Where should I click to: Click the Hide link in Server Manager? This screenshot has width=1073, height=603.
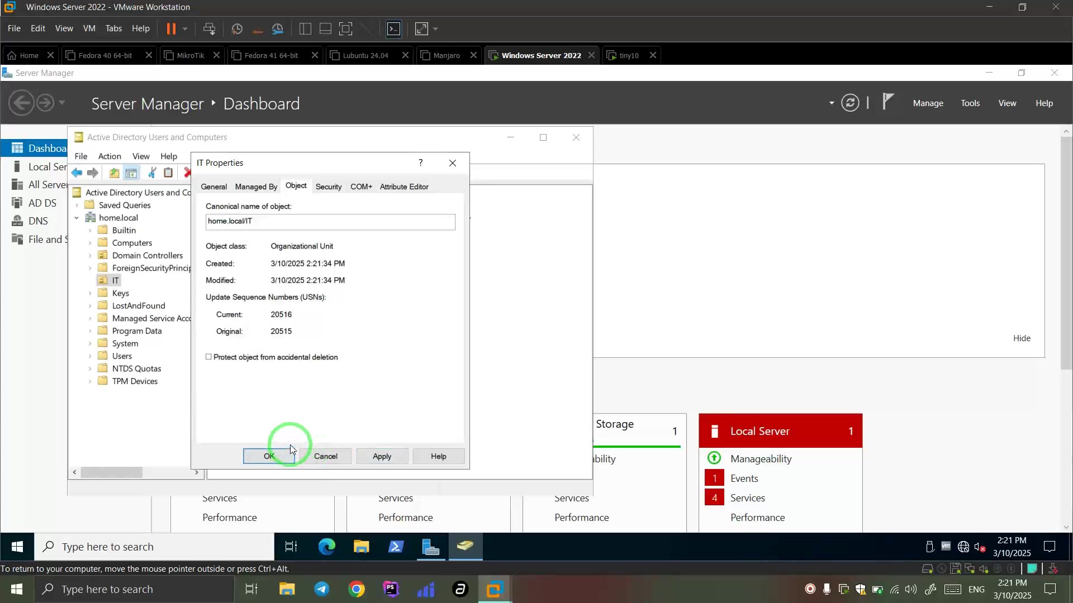tap(1022, 338)
